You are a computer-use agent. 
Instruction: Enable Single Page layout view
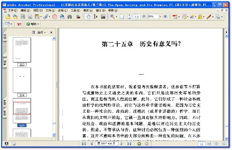point(202,144)
